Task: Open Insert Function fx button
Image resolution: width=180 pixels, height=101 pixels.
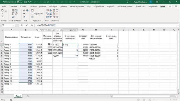Action: pyautogui.click(x=32, y=25)
